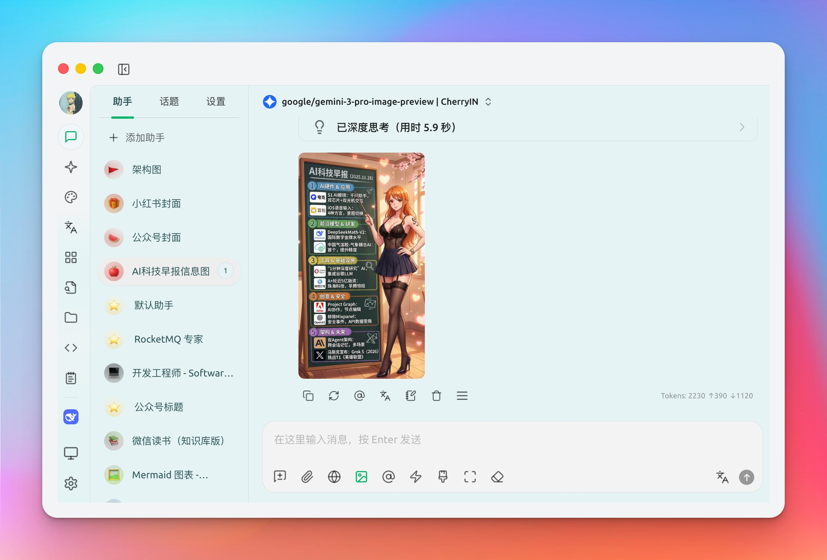Click the copy message icon
Image resolution: width=827 pixels, height=560 pixels.
(x=308, y=396)
